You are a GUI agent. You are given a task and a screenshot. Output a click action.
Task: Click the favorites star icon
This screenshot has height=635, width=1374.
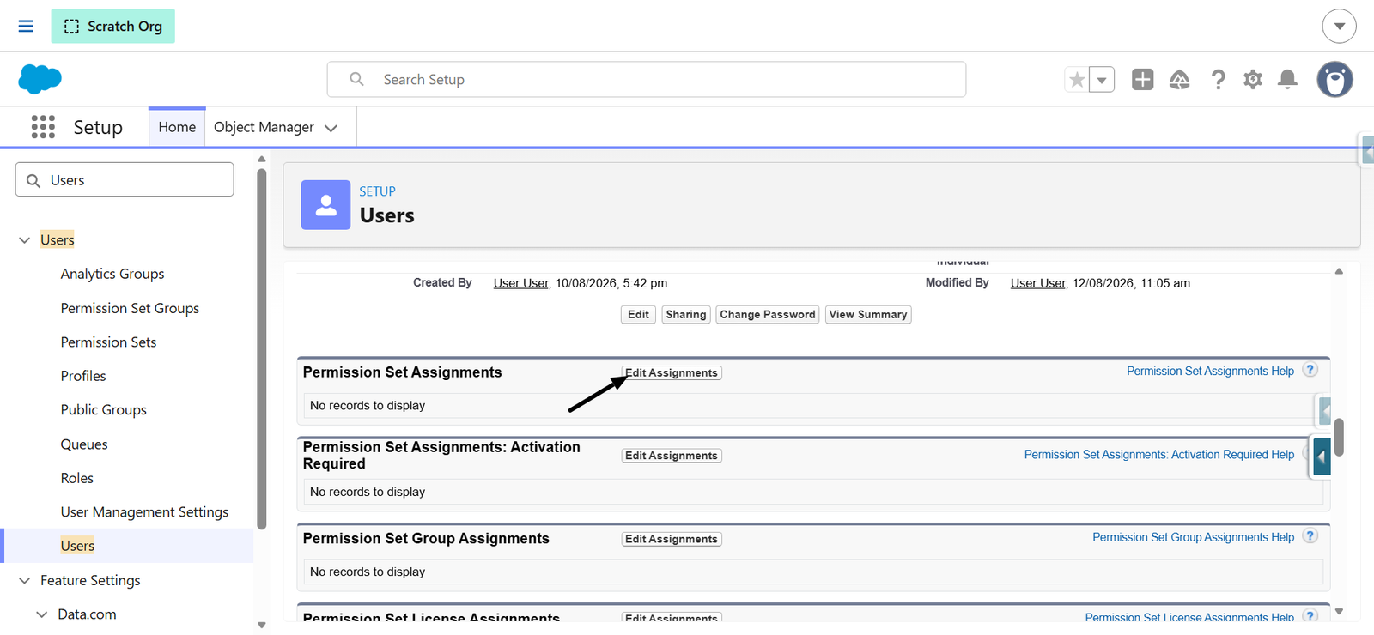click(x=1077, y=80)
